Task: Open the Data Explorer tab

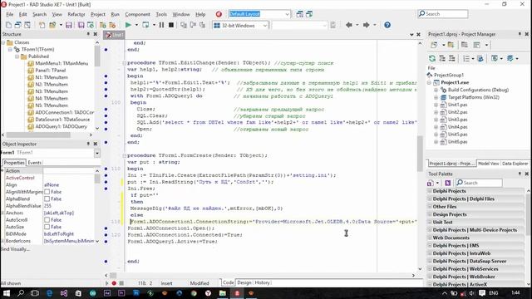Action: [x=515, y=164]
